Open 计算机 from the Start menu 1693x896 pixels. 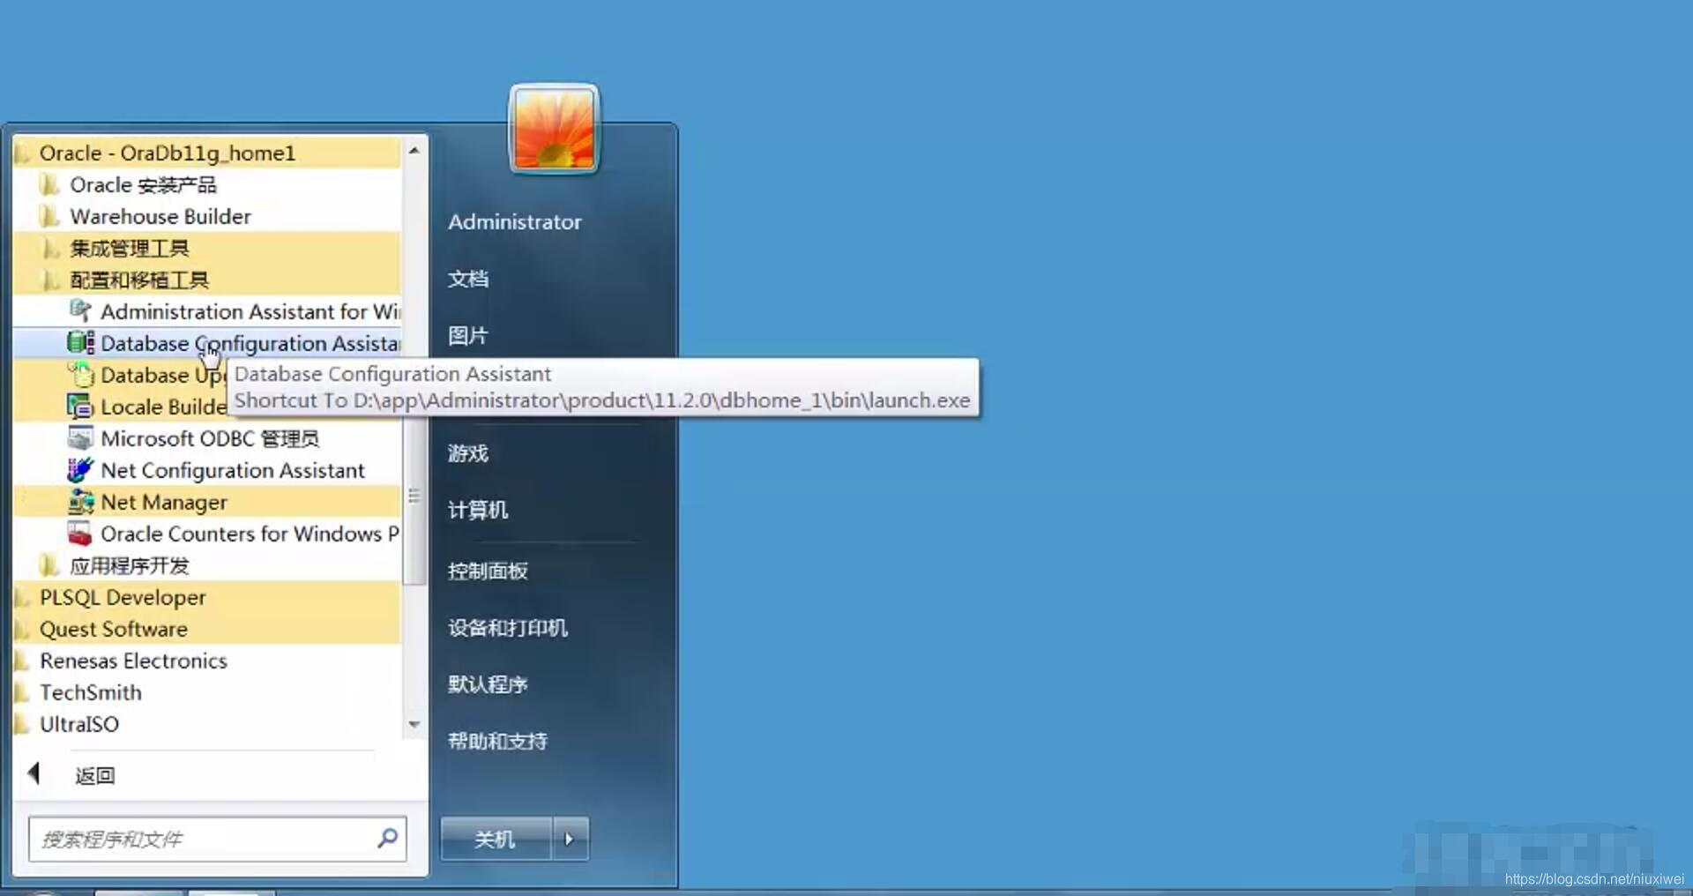click(478, 510)
